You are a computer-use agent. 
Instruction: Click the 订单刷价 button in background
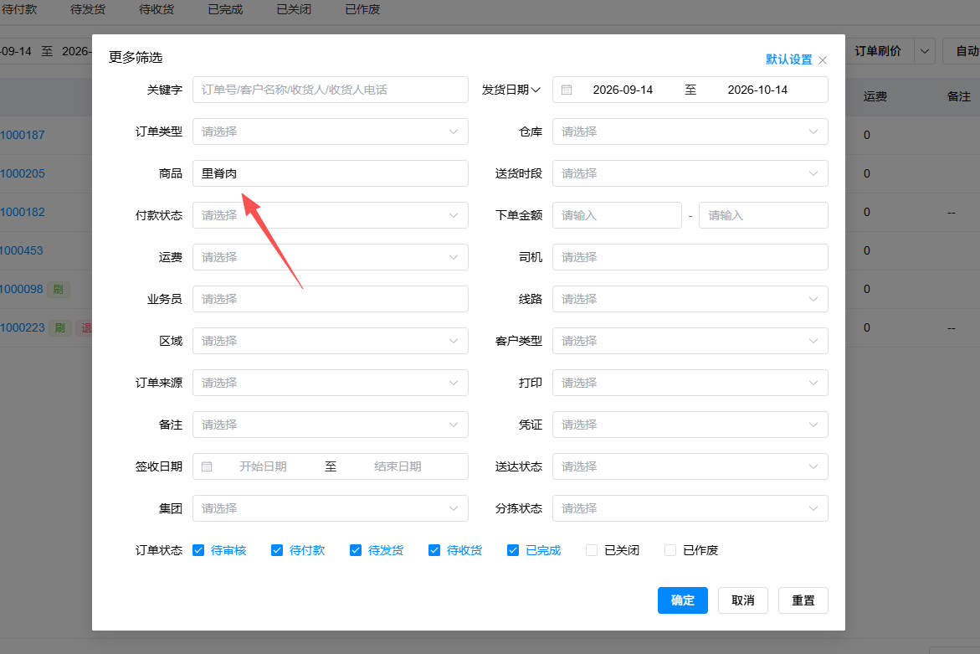coord(880,51)
